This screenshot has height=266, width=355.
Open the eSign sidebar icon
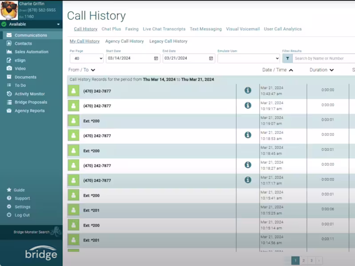(x=9, y=60)
